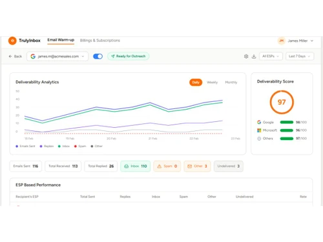The height and width of the screenshot is (242, 323).
Task: Toggle Emails Sent legend series
Action: pyautogui.click(x=25, y=146)
